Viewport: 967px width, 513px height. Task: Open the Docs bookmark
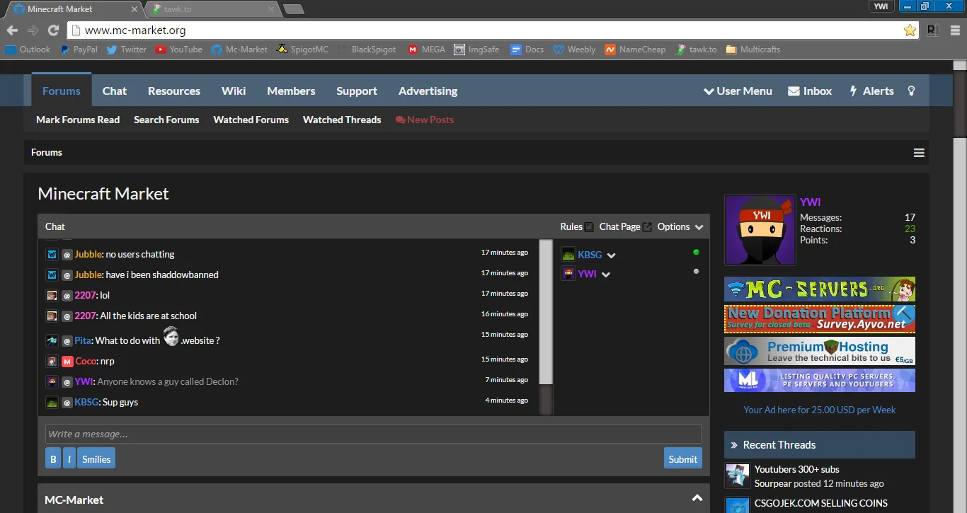[x=527, y=50]
